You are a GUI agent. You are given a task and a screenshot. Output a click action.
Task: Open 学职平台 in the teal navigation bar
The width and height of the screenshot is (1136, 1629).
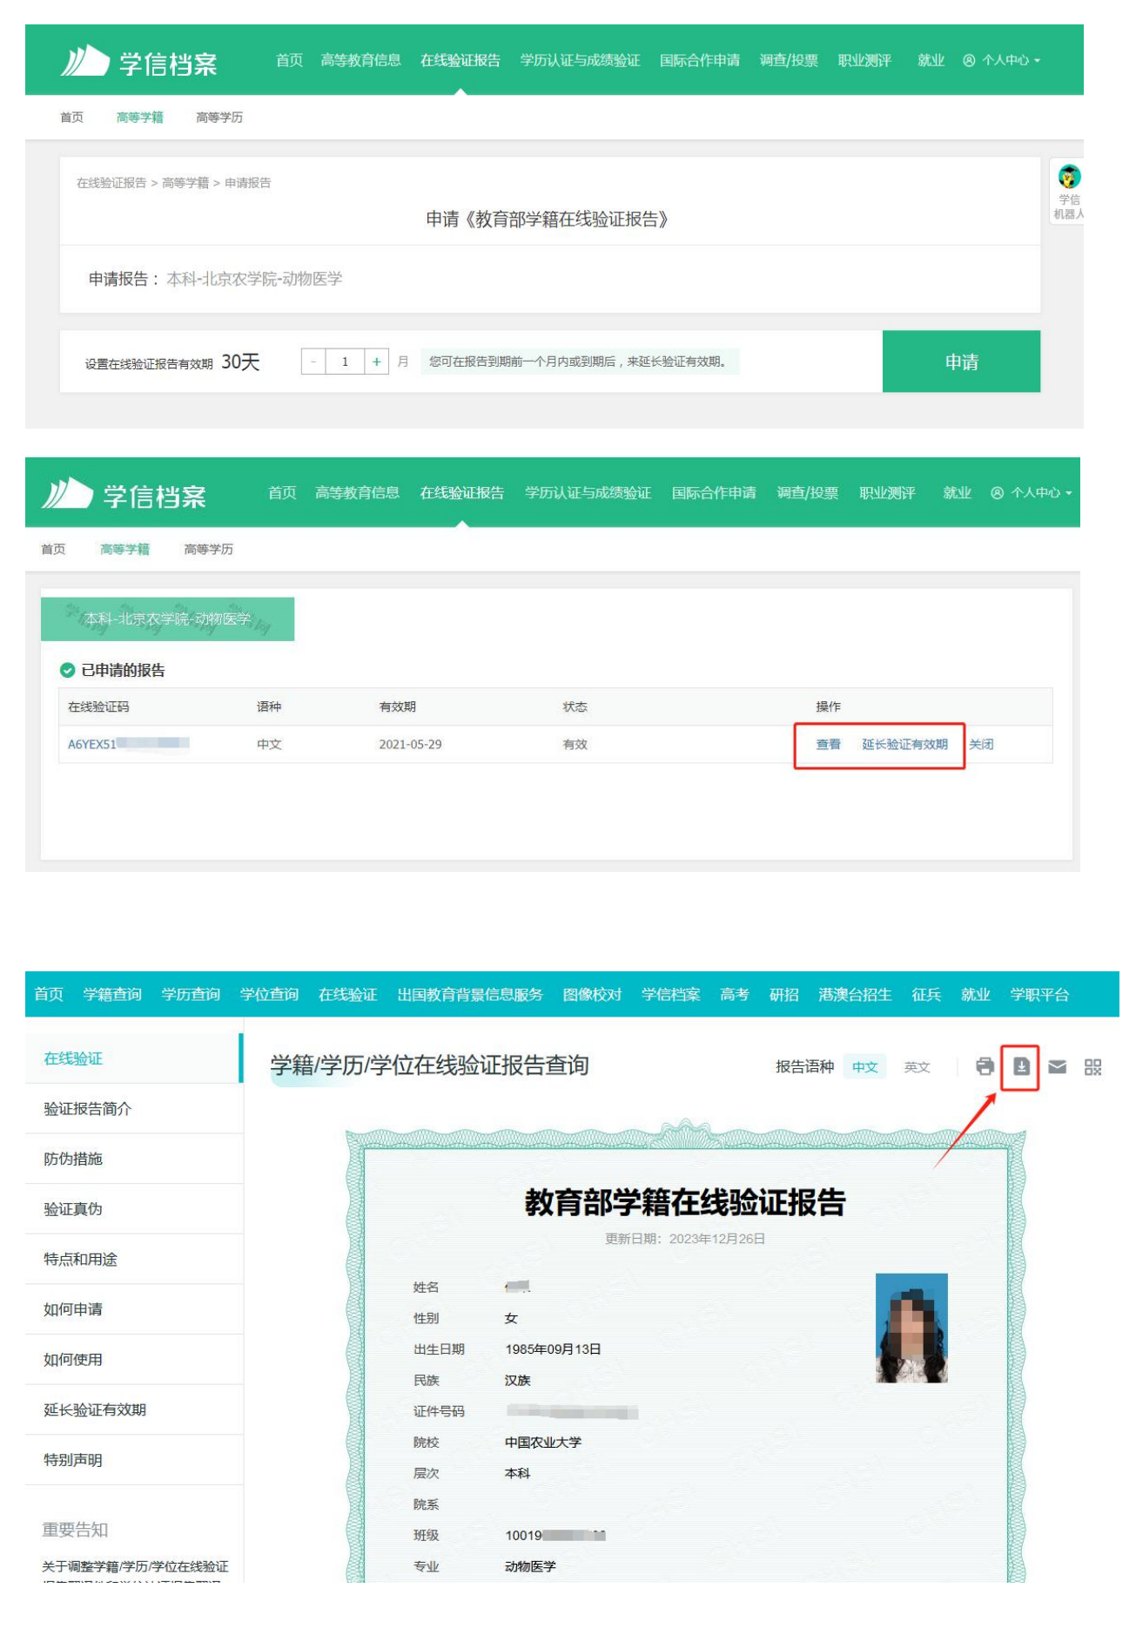(1039, 994)
